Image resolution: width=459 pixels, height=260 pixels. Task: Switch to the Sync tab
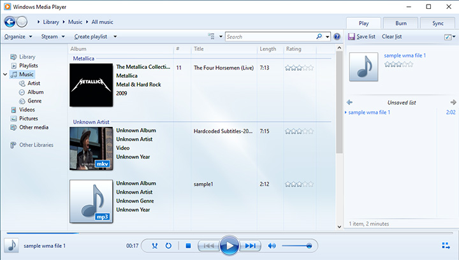[438, 23]
